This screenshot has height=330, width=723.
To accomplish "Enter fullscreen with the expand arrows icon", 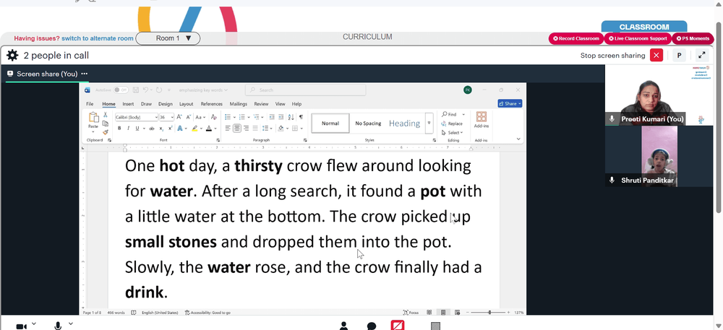I will click(702, 55).
